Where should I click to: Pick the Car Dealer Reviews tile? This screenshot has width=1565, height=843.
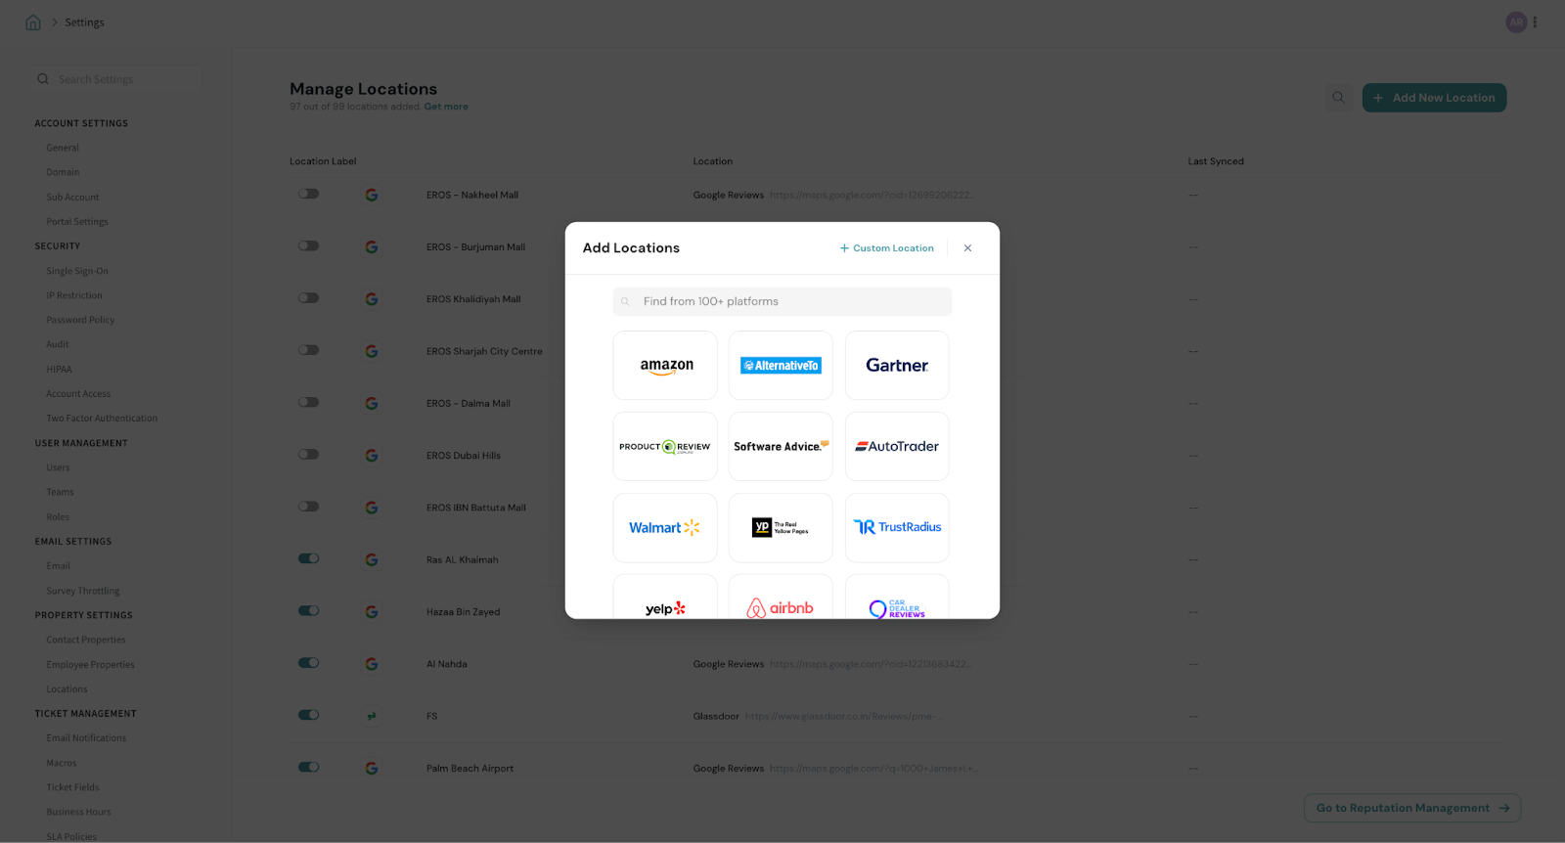(897, 598)
